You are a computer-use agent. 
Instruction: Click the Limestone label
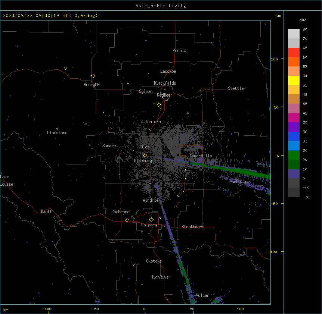(57, 133)
